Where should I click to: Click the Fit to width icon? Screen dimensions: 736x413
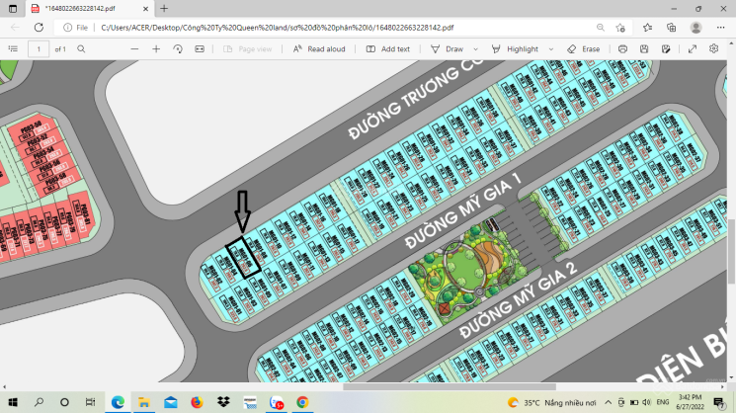click(201, 48)
